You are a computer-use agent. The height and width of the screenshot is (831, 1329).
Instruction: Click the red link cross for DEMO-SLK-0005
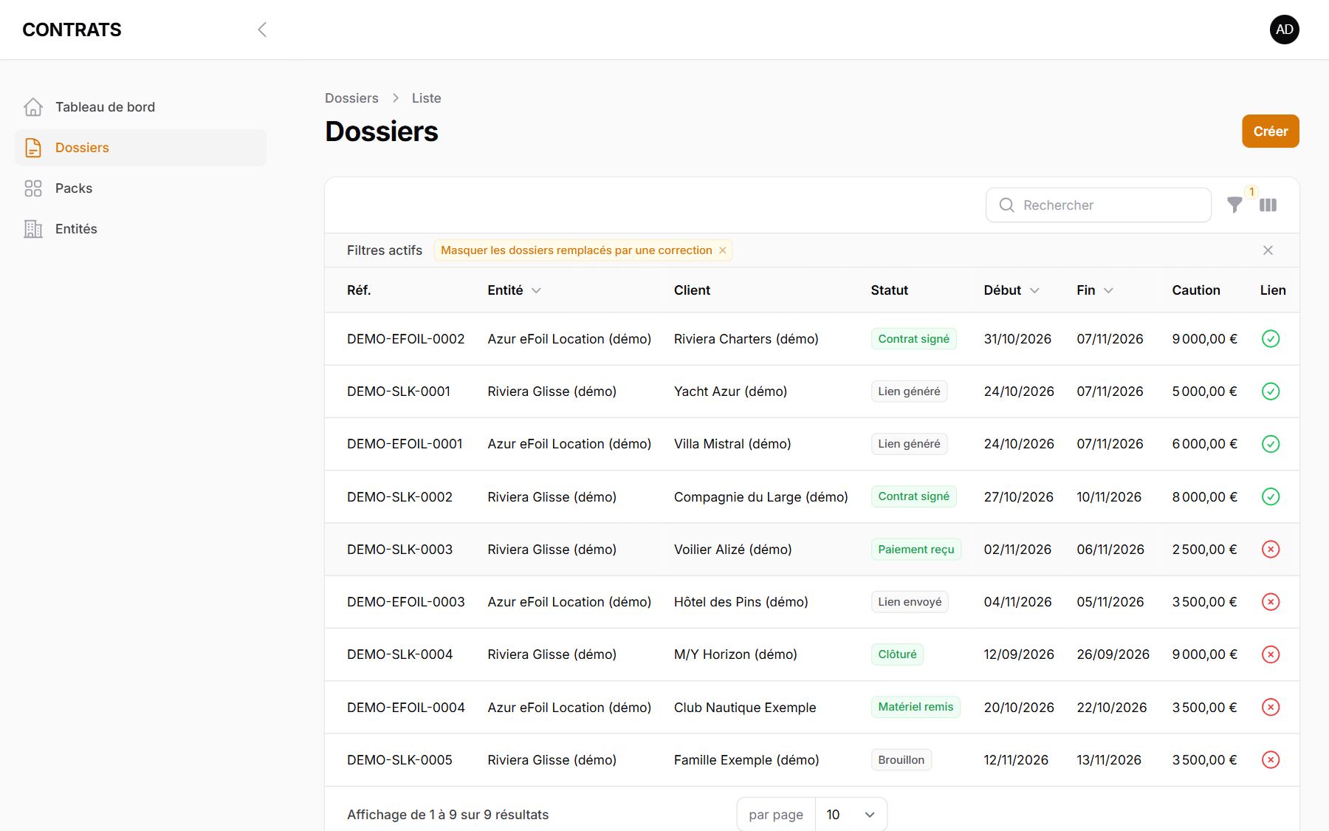click(1271, 760)
